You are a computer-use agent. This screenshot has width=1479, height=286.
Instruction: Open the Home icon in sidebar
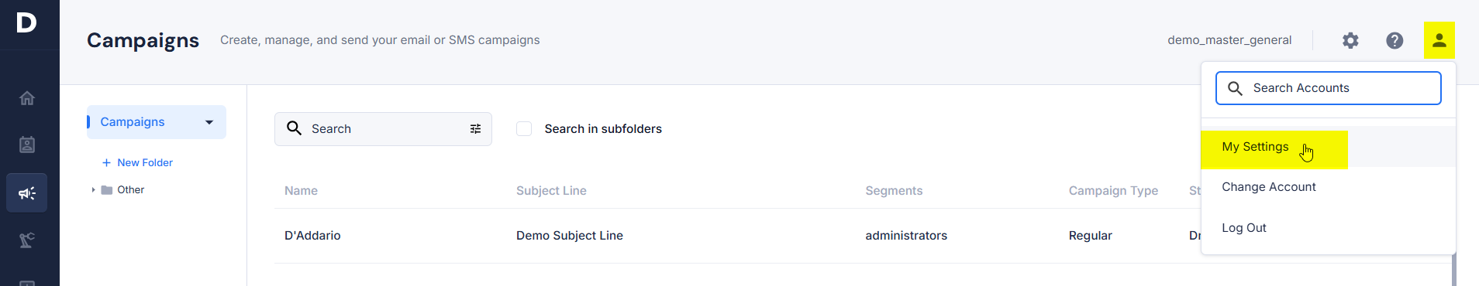click(27, 98)
